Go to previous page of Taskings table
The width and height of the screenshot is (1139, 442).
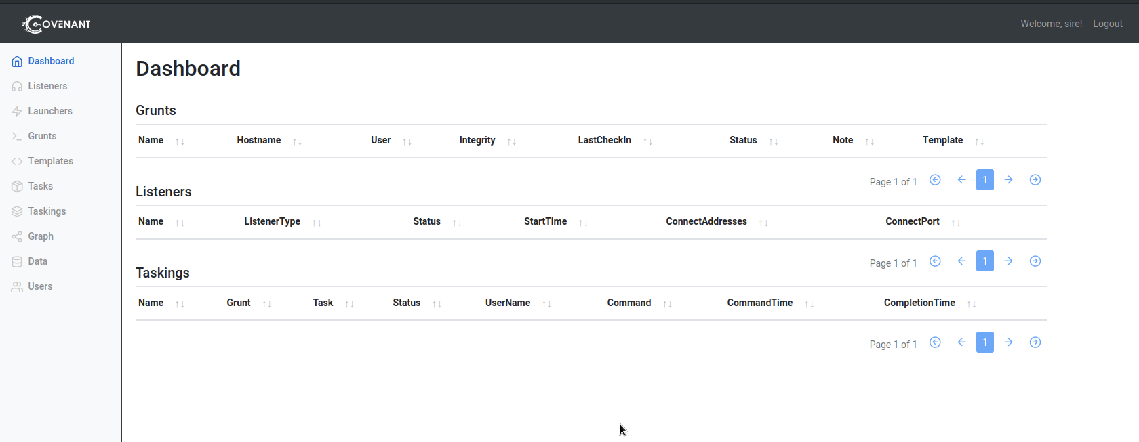961,342
